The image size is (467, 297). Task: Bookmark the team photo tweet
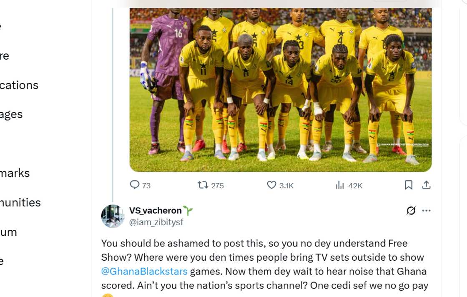409,185
